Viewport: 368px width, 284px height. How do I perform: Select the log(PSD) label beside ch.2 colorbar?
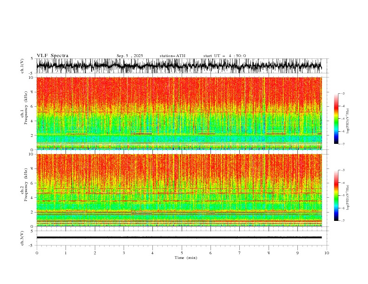[x=348, y=198]
